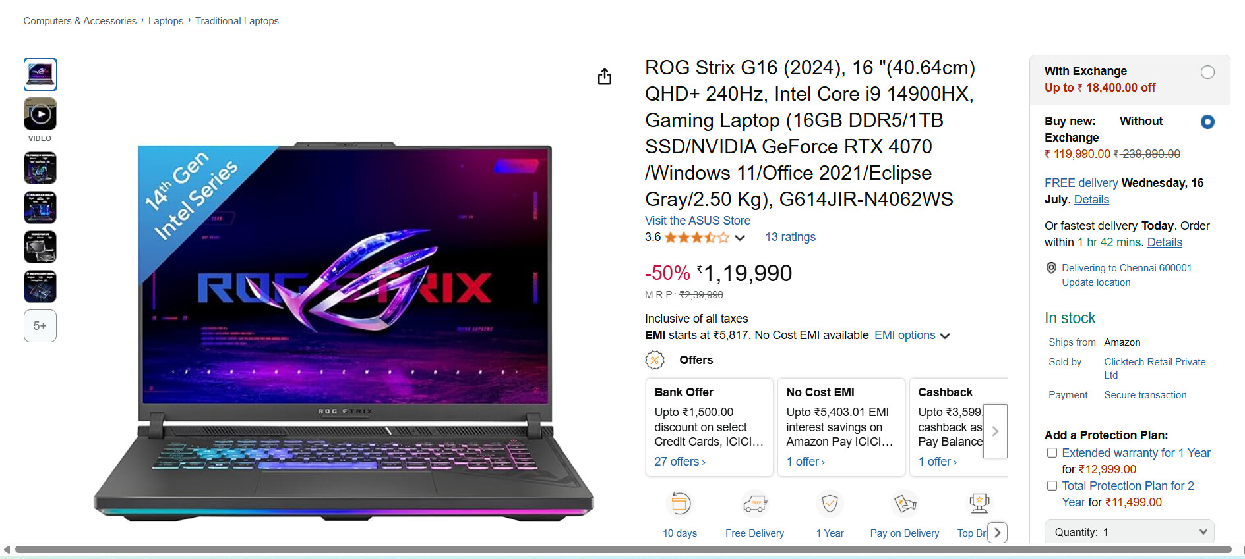The width and height of the screenshot is (1245, 559).
Task: Open the Quantity dropdown
Action: coord(1130,532)
